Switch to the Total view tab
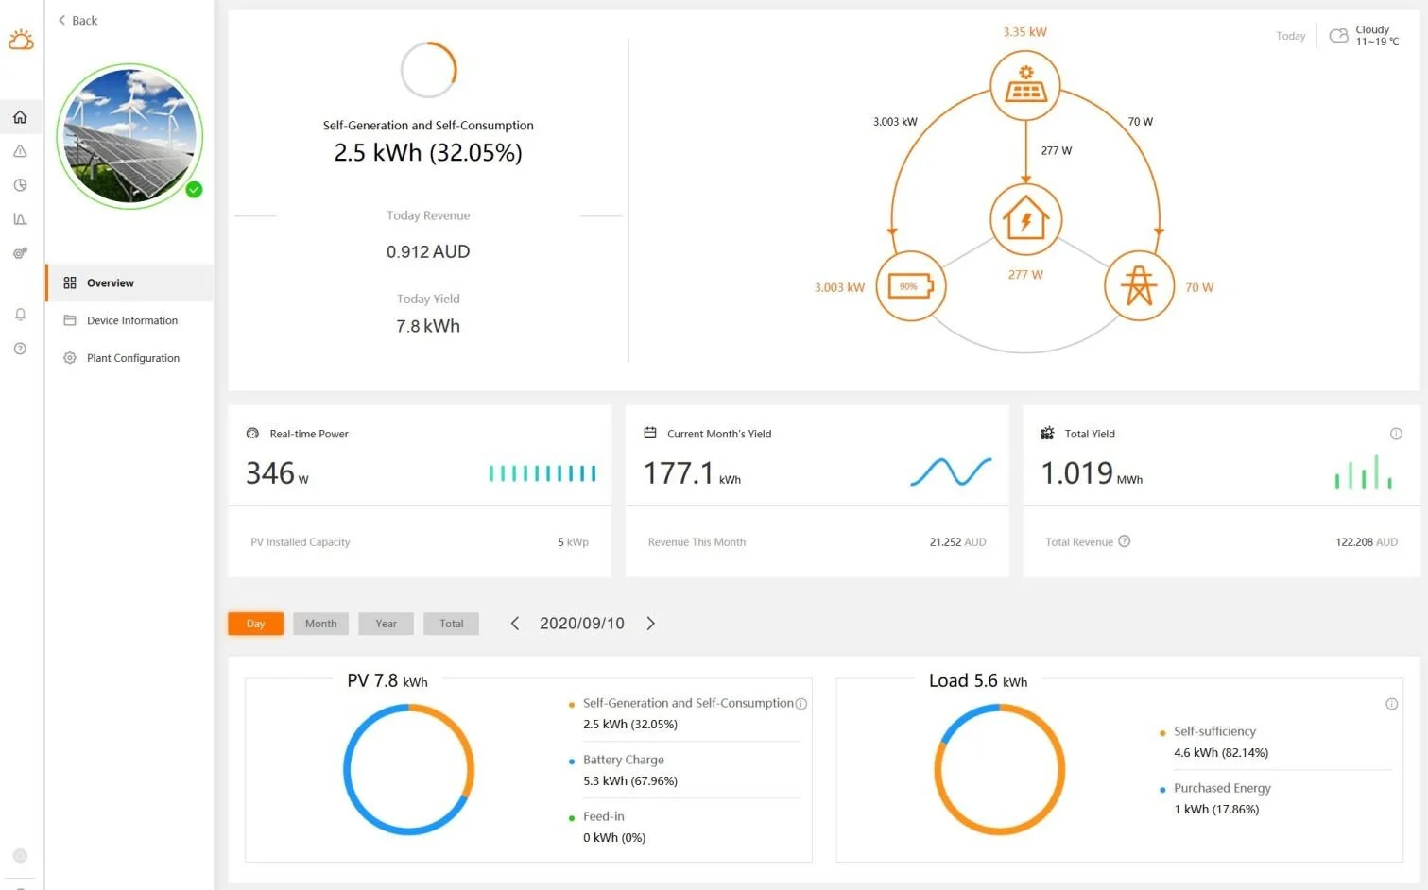 451,623
